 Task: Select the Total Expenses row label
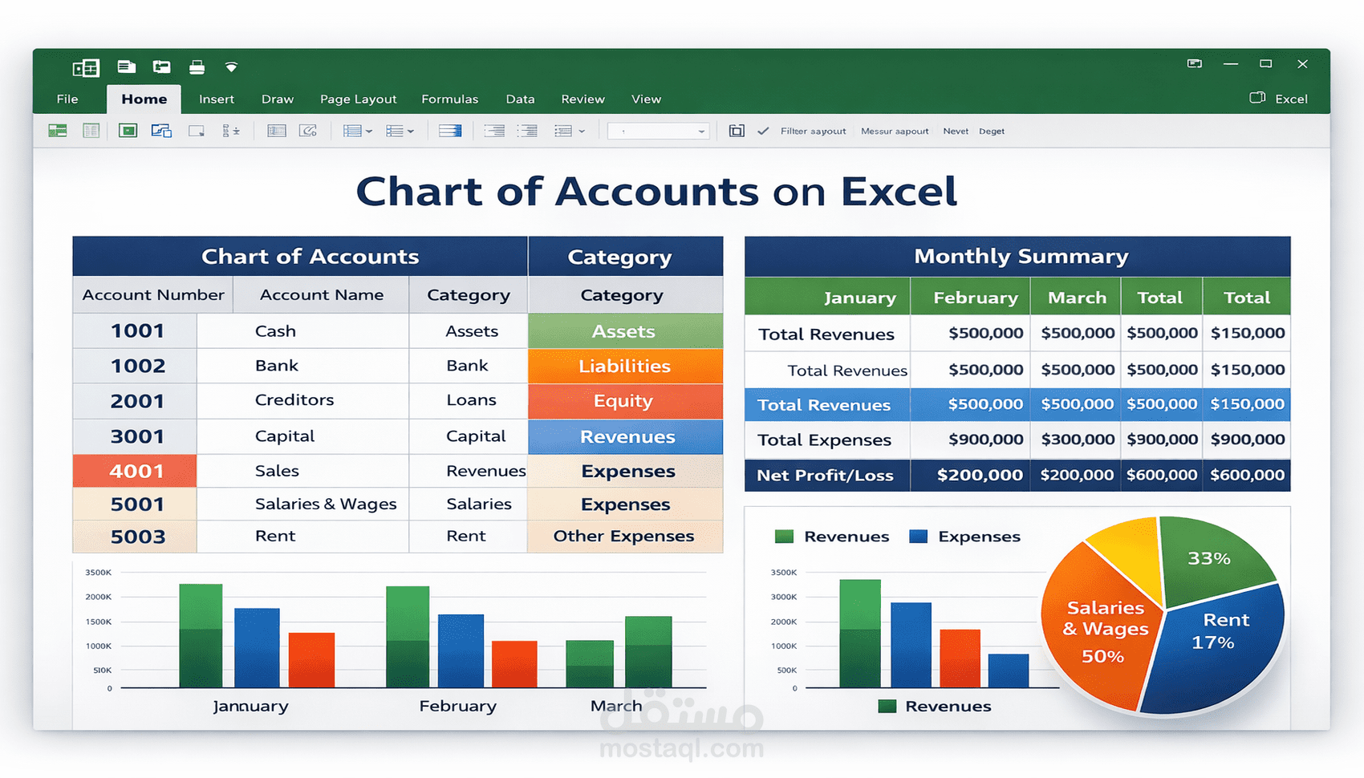(827, 440)
